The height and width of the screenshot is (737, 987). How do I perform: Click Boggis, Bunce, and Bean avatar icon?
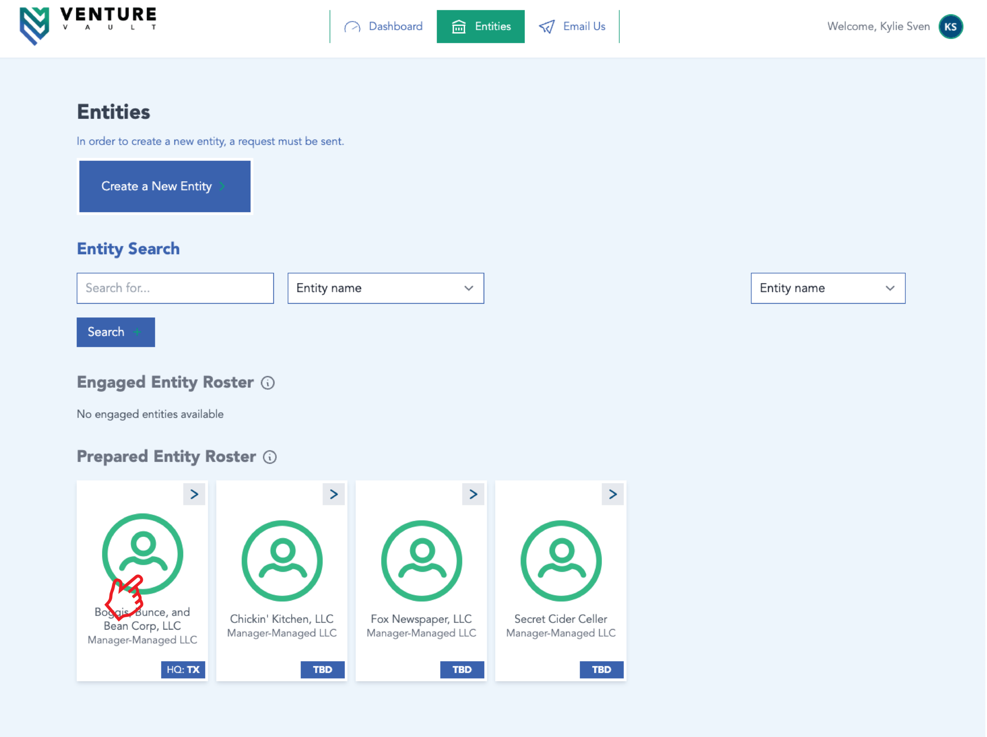142,553
